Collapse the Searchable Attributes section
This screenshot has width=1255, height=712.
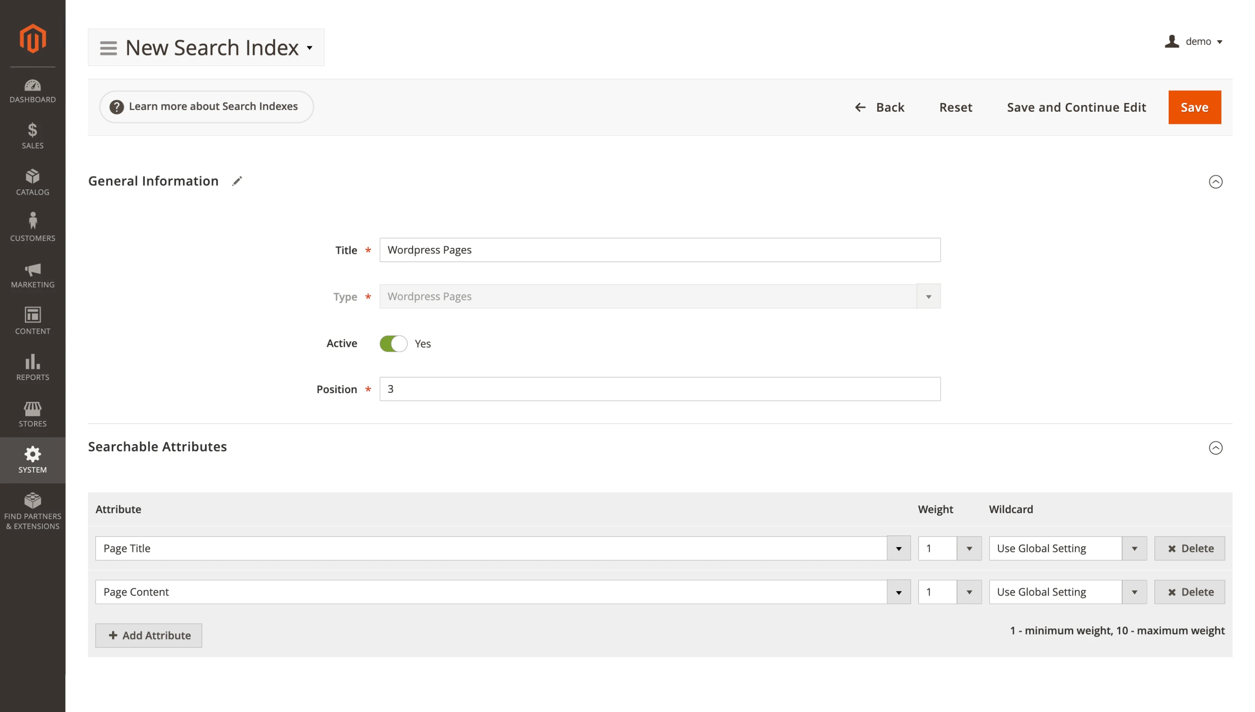pos(1215,448)
